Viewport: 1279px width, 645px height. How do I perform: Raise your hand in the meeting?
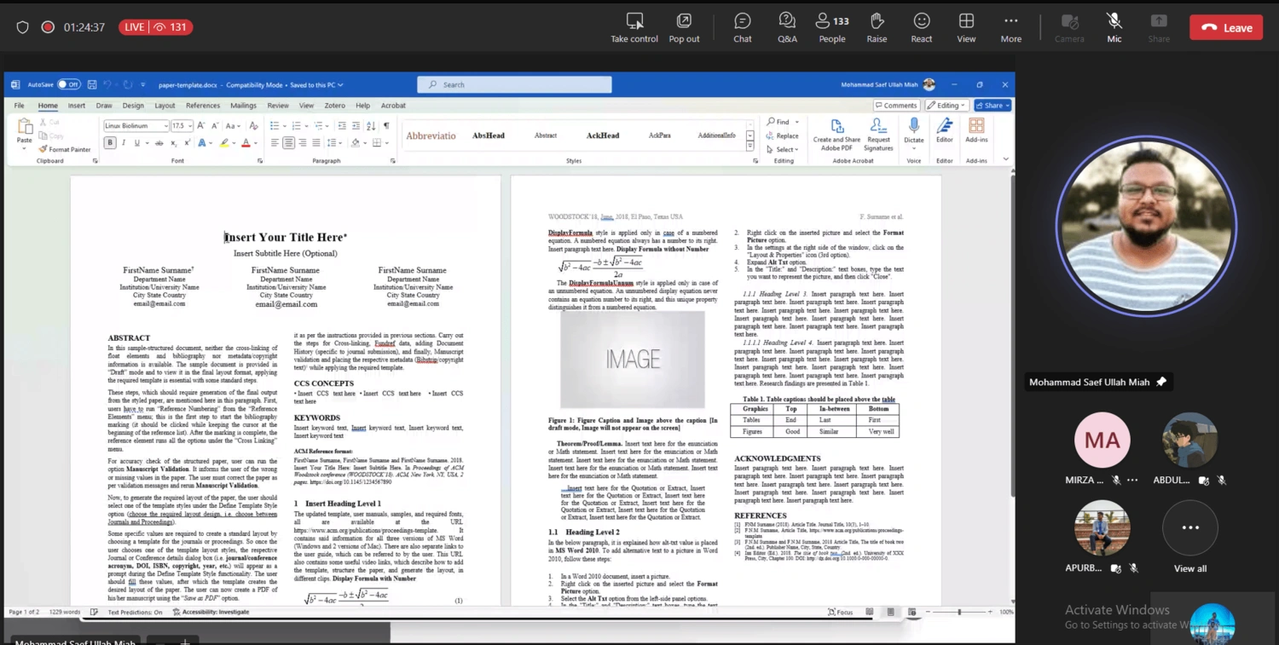877,26
